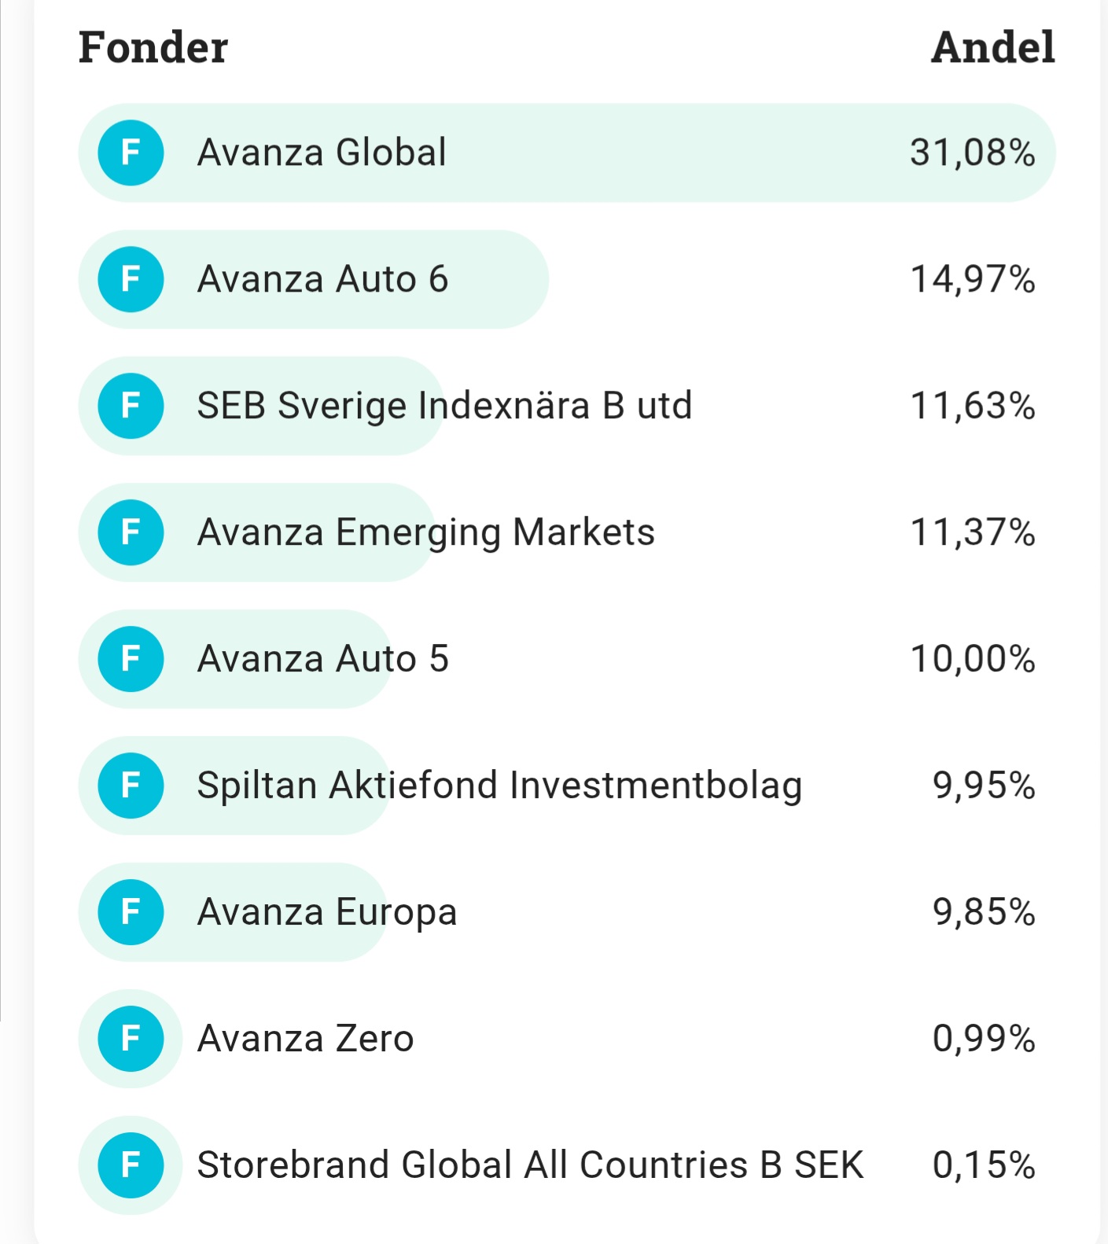Click the F icon beside Avanza Global
Viewport: 1108px width, 1244px height.
(x=131, y=153)
